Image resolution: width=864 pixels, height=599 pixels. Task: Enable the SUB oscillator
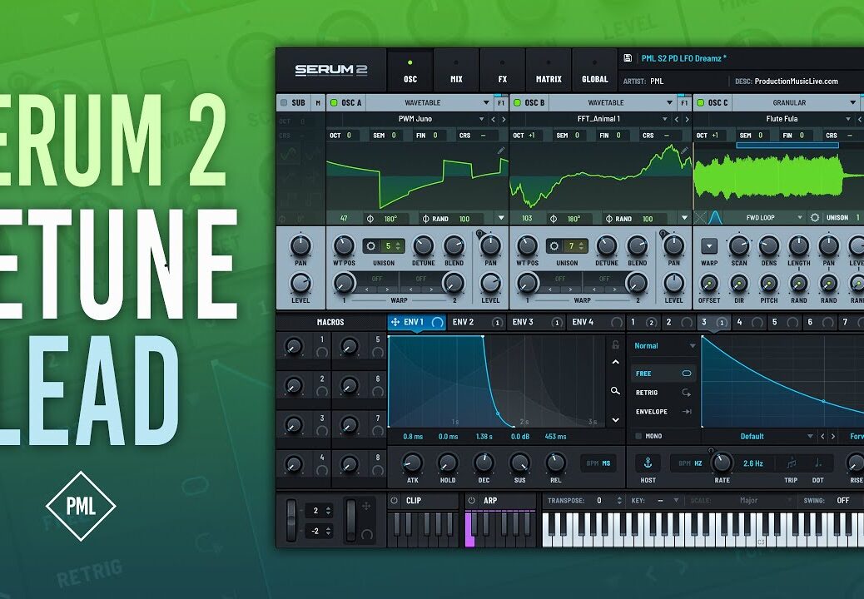[284, 103]
